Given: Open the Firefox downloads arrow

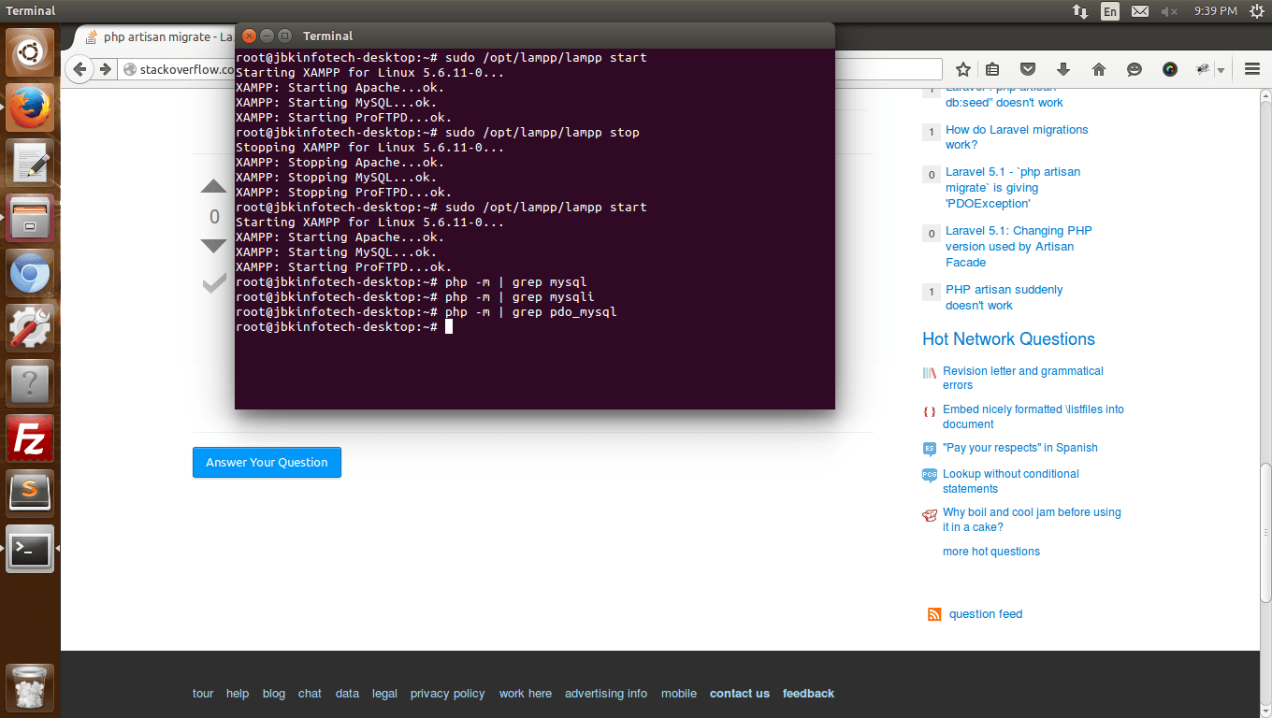Looking at the screenshot, I should pos(1063,69).
